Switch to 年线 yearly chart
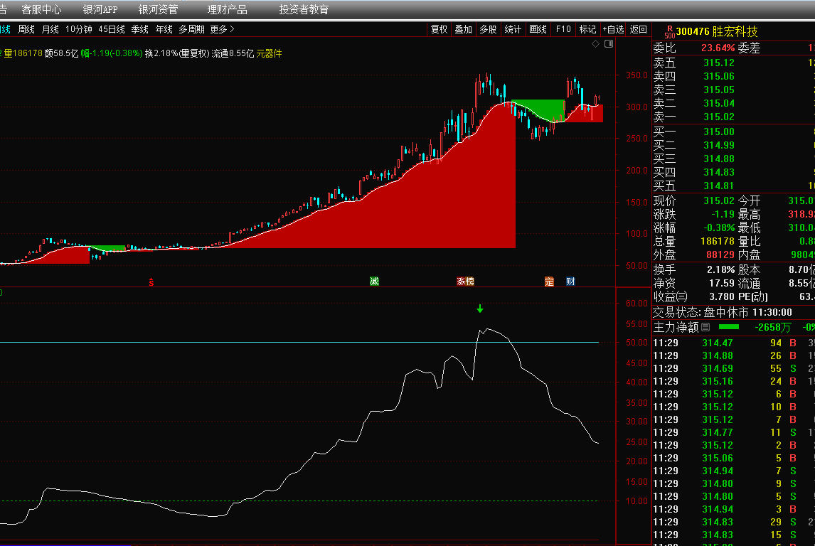The image size is (815, 546). (164, 29)
